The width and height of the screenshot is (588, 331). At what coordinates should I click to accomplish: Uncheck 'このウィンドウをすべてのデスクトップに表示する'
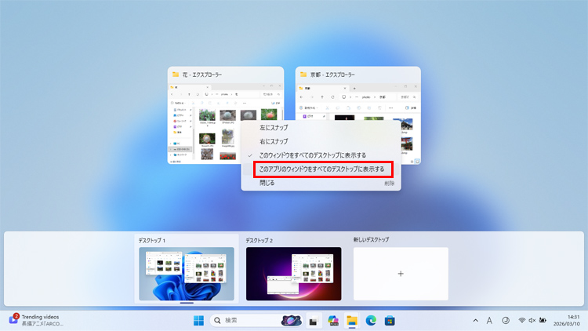point(312,155)
